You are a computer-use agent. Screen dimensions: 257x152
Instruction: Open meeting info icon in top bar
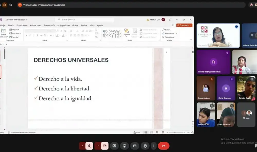click(11, 5)
